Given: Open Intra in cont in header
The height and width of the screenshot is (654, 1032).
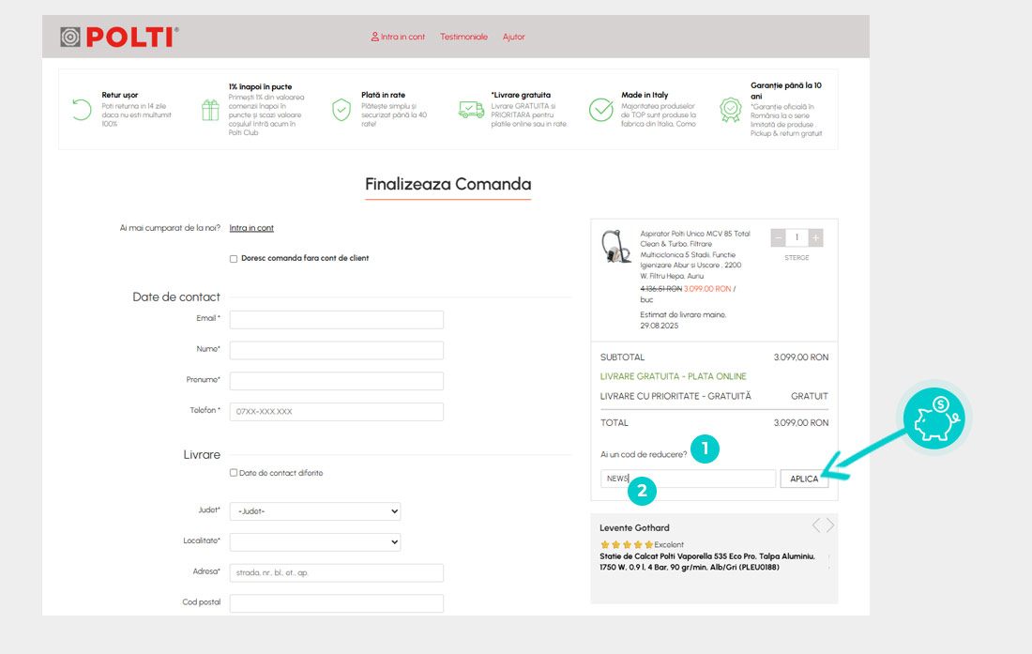Looking at the screenshot, I should coord(402,37).
